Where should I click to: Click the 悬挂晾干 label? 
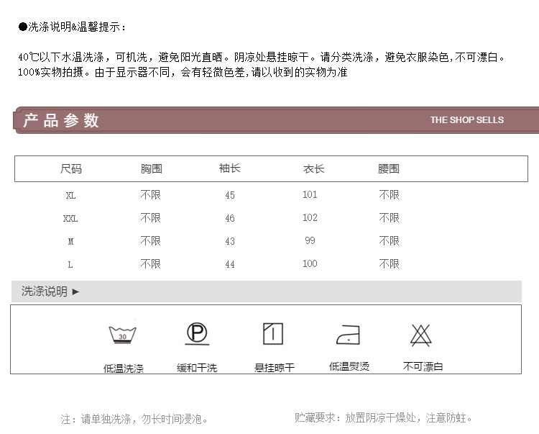click(275, 368)
